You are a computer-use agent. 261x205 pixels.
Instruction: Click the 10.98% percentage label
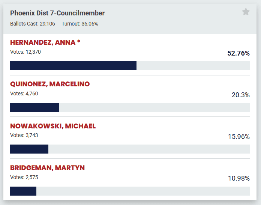(x=239, y=178)
